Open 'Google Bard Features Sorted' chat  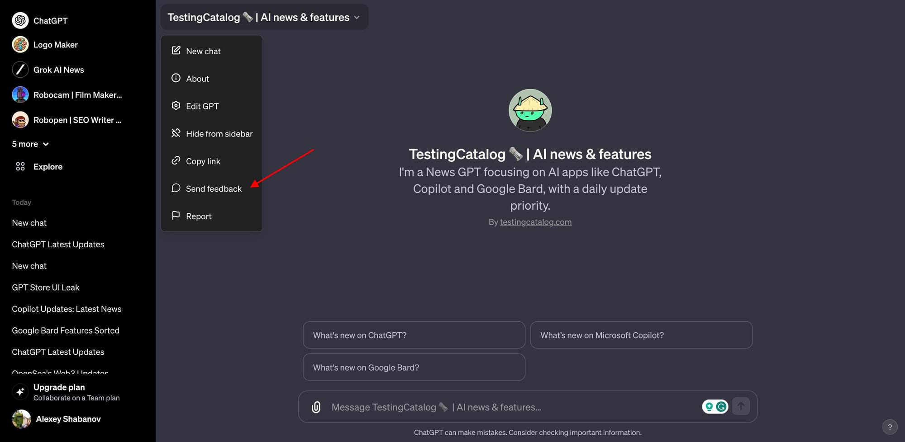tap(66, 330)
